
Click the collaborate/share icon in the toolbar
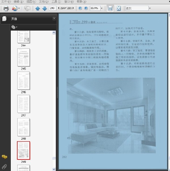tap(15, 8)
